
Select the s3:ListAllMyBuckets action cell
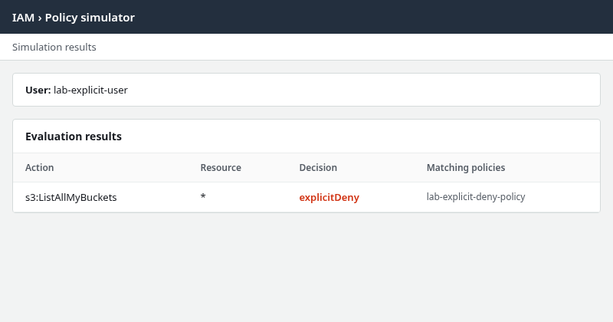point(71,197)
